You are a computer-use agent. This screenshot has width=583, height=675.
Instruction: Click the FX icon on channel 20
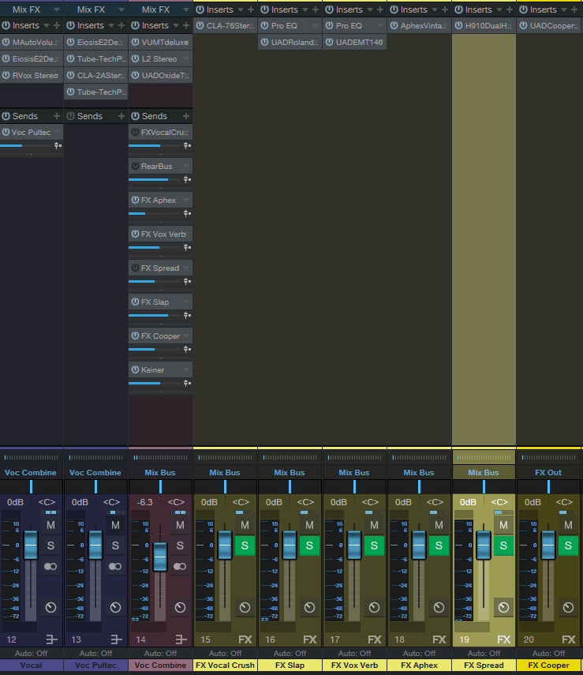[x=568, y=639]
